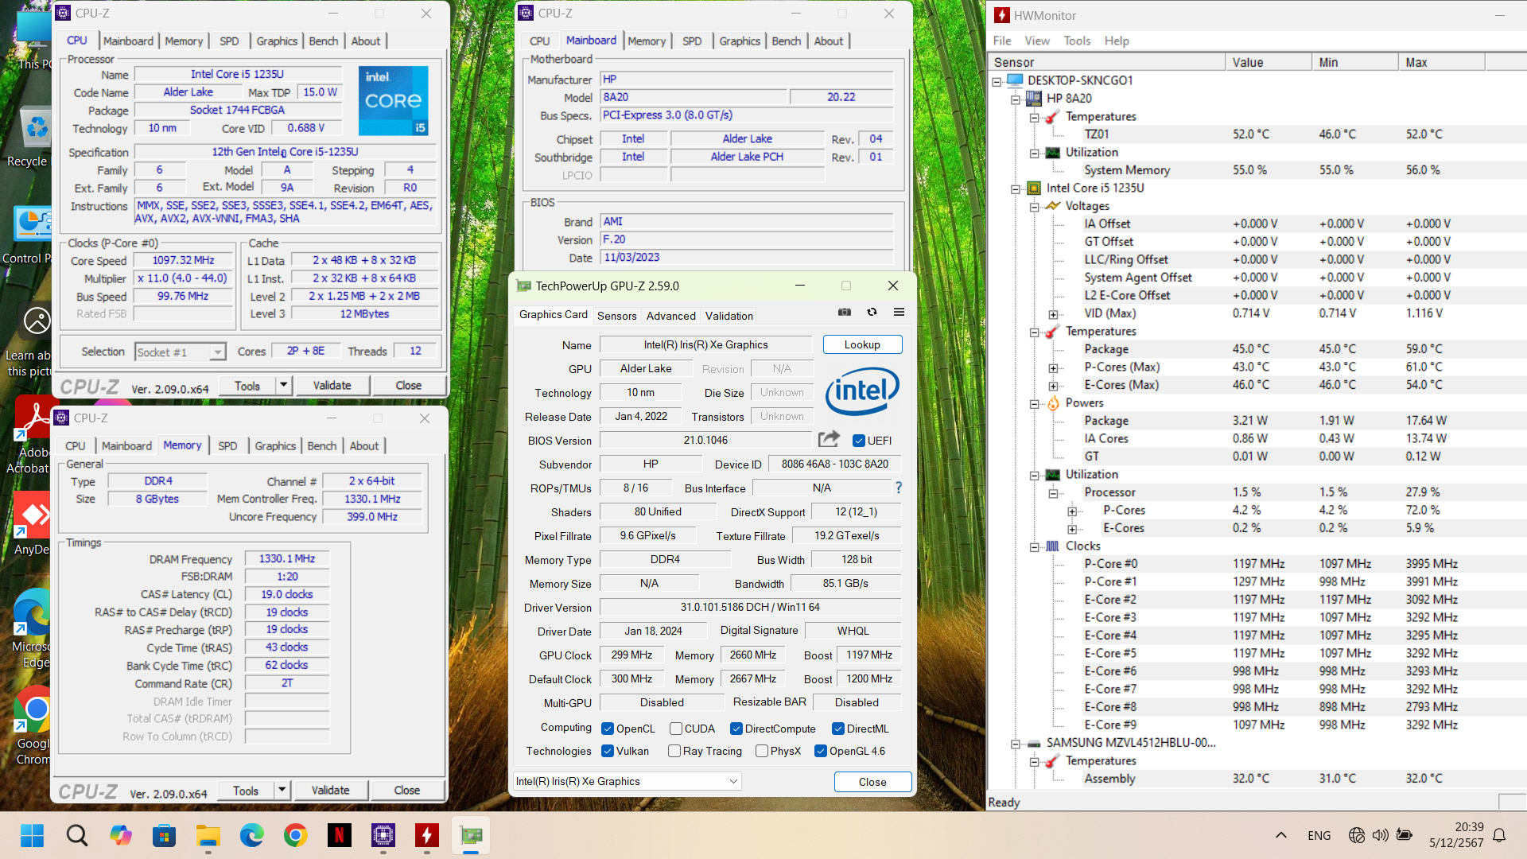Click the GPU-Z refresh icon
Image resolution: width=1527 pixels, height=859 pixels.
[872, 313]
